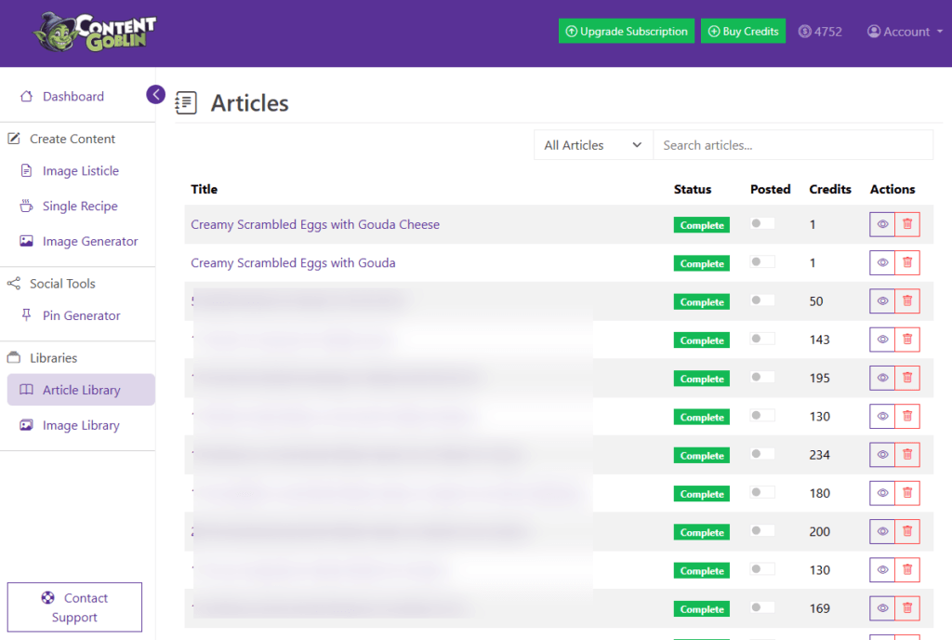Open Pin Generator under Social Tools
Screen dimensions: 952x640
tap(81, 315)
